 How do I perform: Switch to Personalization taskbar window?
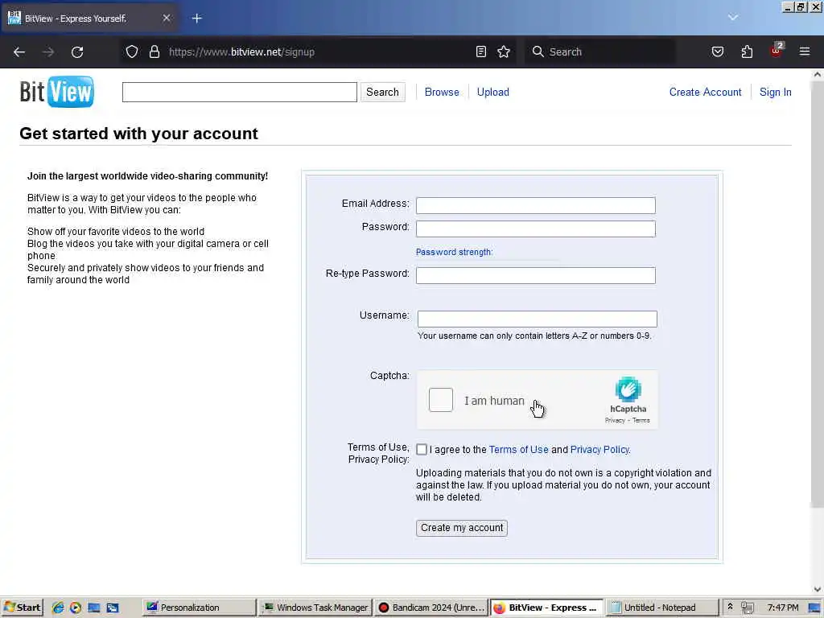[x=200, y=608]
